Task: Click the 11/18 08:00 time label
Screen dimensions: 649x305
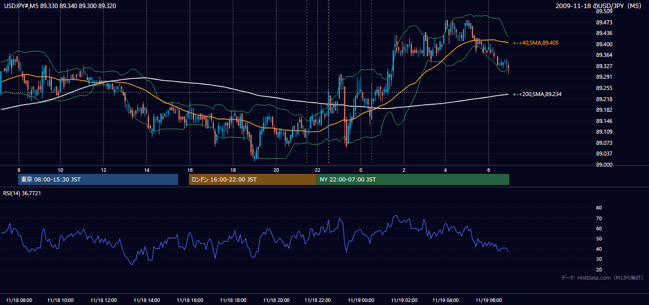Action: [19, 300]
